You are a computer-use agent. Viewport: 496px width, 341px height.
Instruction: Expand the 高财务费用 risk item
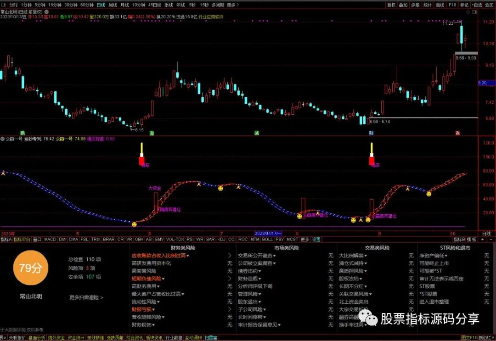pos(146,286)
